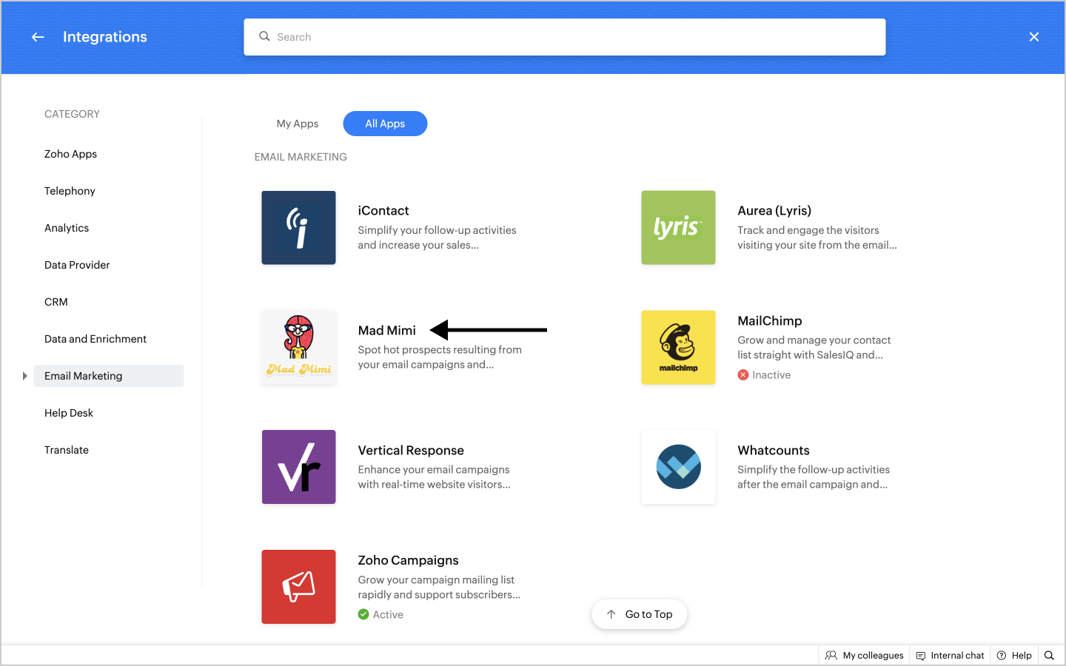Open Help in bottom bar
This screenshot has height=666, width=1066.
(1014, 656)
